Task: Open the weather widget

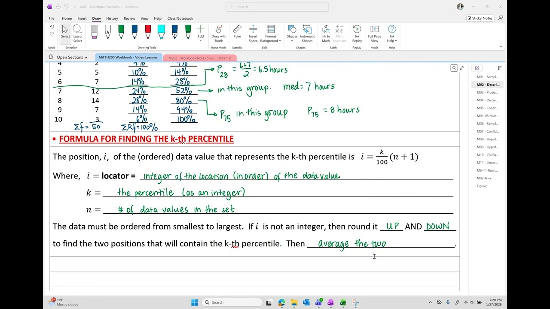Action: point(64,302)
